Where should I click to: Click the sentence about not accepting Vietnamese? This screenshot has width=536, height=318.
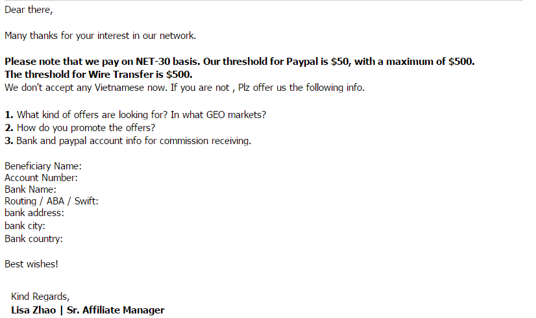coord(184,87)
